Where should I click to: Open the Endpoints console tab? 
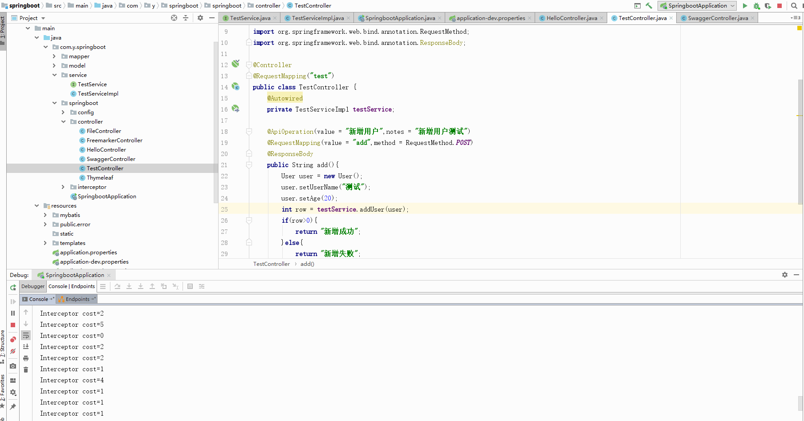(77, 299)
